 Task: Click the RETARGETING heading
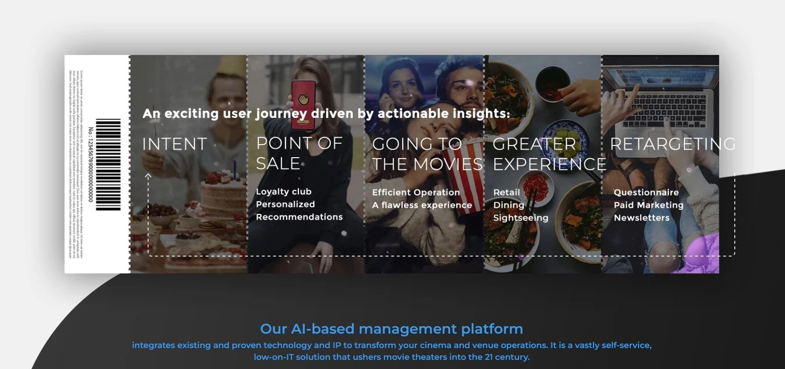click(x=673, y=144)
